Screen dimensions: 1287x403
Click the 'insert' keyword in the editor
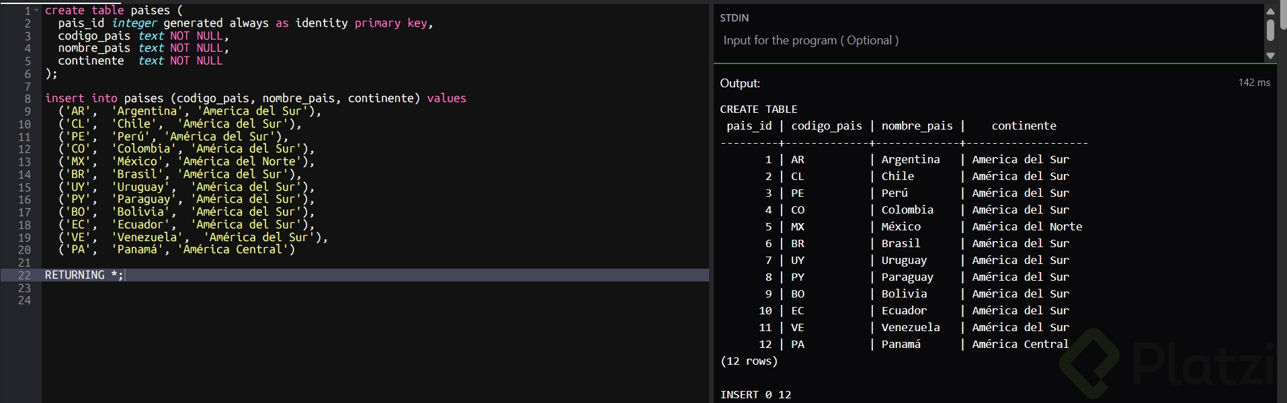pos(65,99)
